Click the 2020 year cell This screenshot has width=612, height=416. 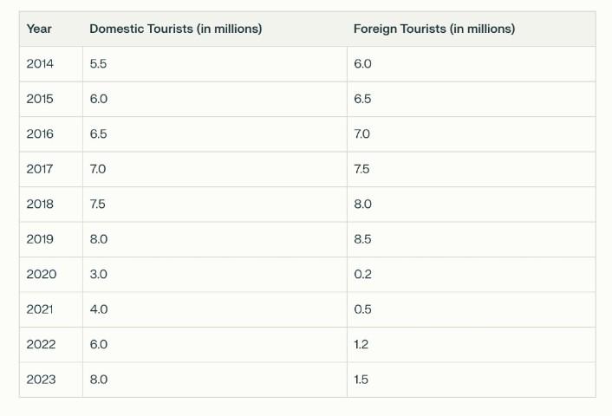tap(41, 275)
